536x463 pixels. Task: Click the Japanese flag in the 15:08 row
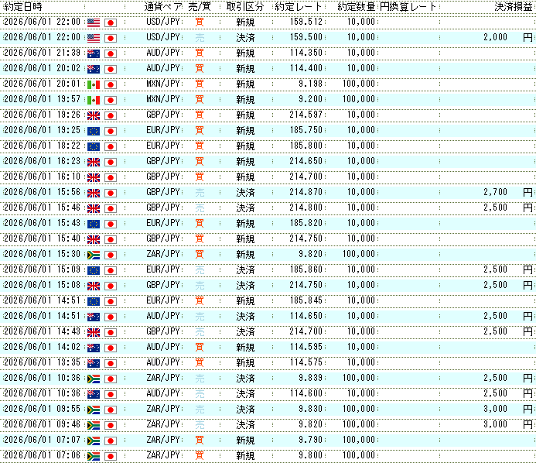click(x=111, y=286)
